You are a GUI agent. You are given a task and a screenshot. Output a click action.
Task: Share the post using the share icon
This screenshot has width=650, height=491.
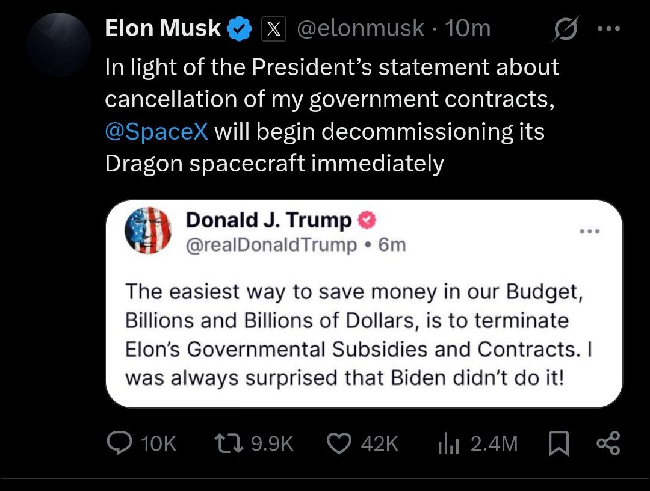(x=607, y=443)
